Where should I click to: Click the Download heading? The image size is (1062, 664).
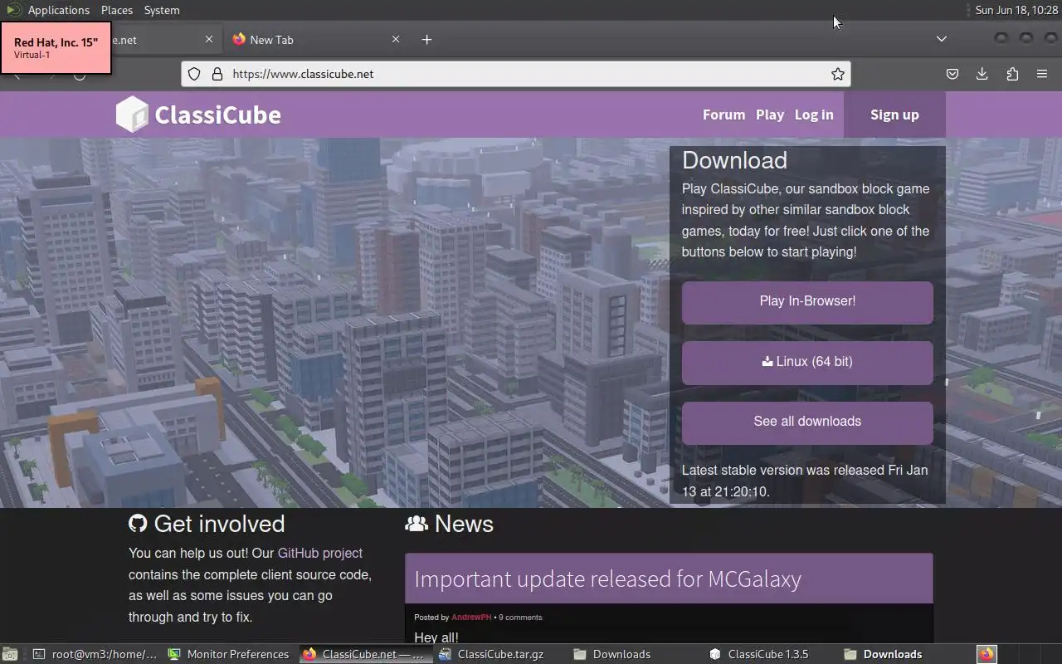click(x=734, y=160)
